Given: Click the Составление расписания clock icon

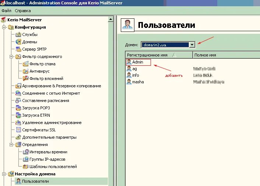Looking at the screenshot, I should 18,101.
